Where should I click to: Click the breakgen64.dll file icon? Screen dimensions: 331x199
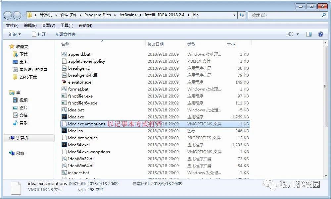64,75
